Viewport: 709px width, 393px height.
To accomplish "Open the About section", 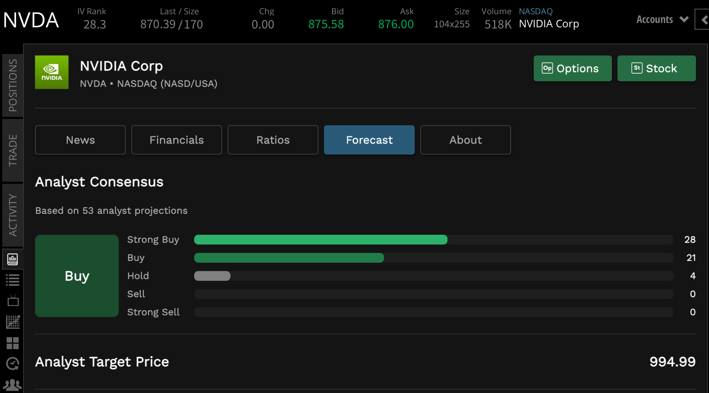I will (x=465, y=140).
